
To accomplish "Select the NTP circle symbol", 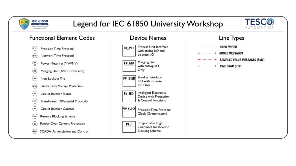I will coord(35,56).
